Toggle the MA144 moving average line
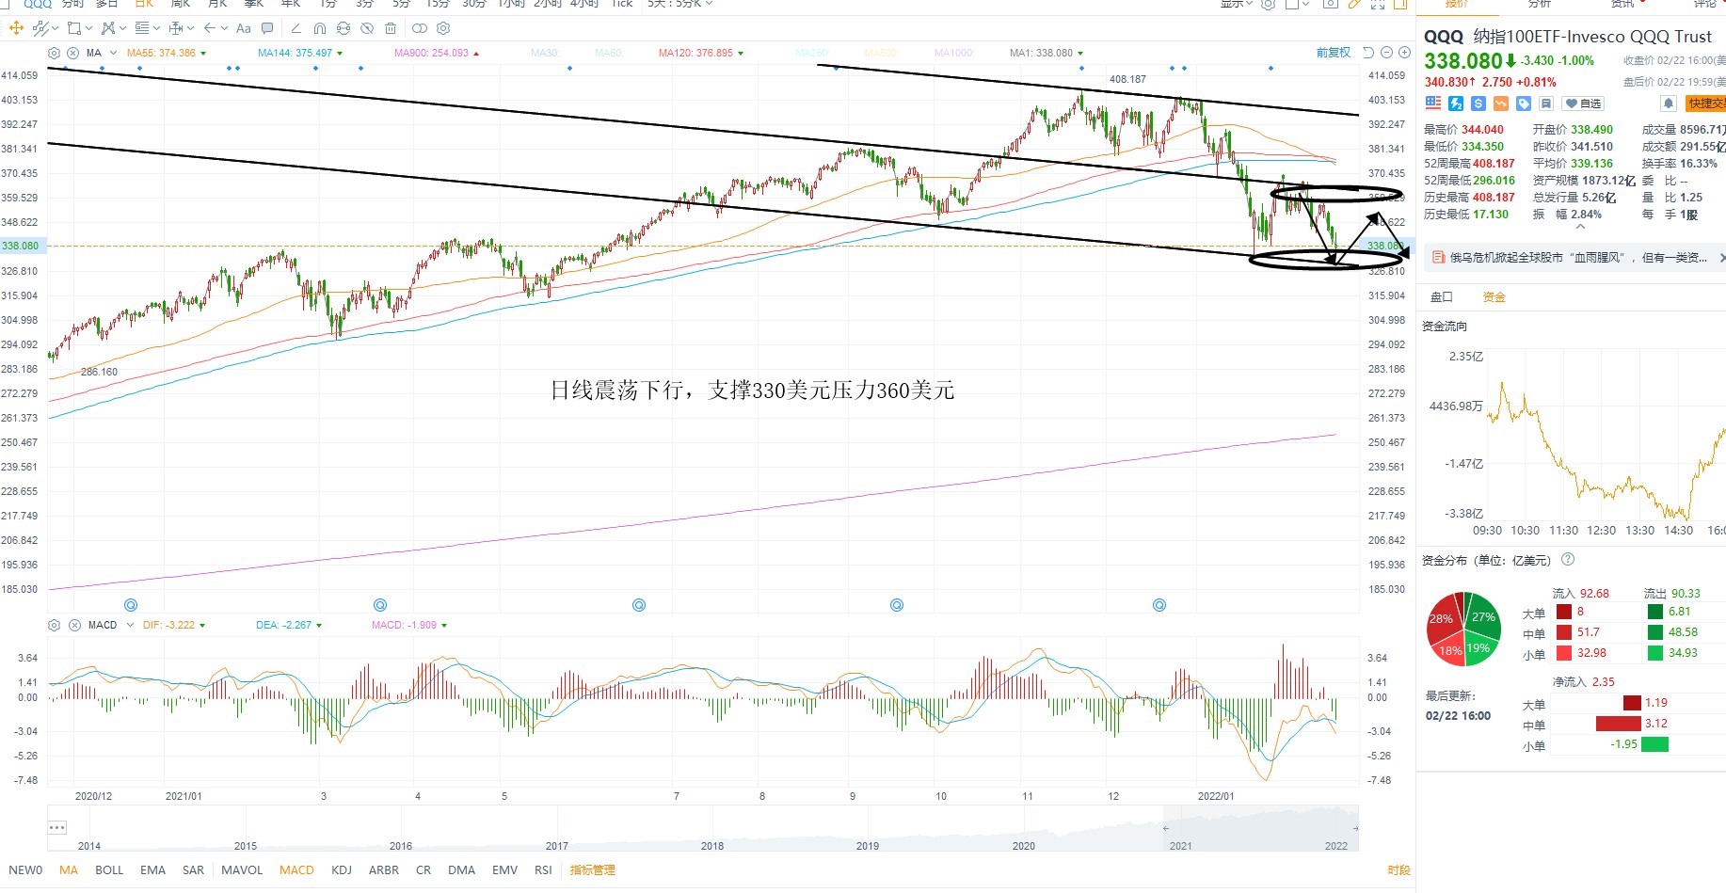 300,53
